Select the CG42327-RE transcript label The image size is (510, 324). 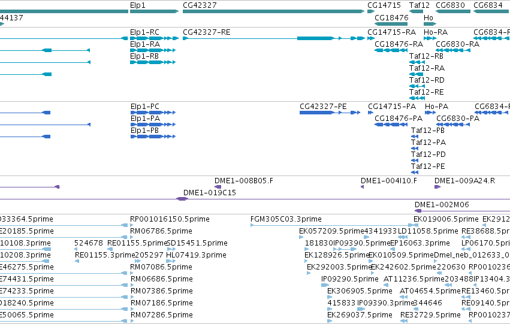[207, 32]
